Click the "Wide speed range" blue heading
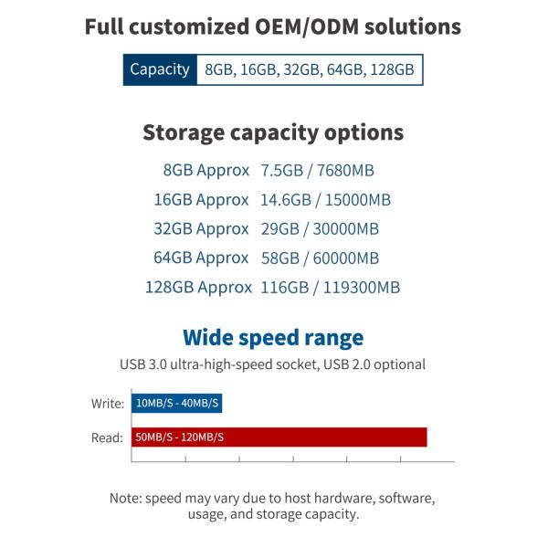The image size is (548, 548). (x=273, y=337)
